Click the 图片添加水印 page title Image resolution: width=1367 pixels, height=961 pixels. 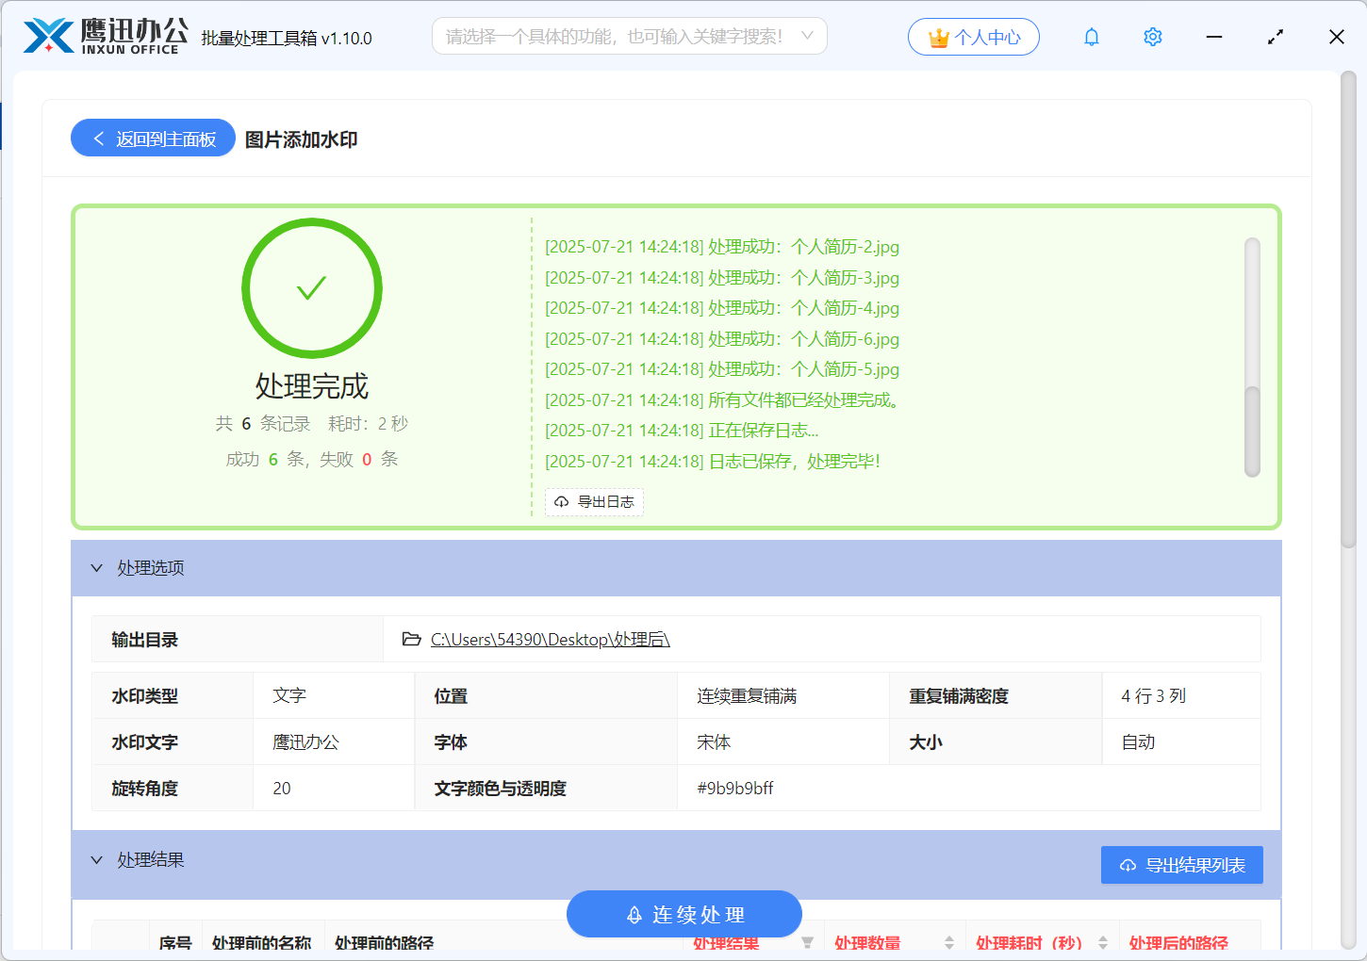pos(302,139)
